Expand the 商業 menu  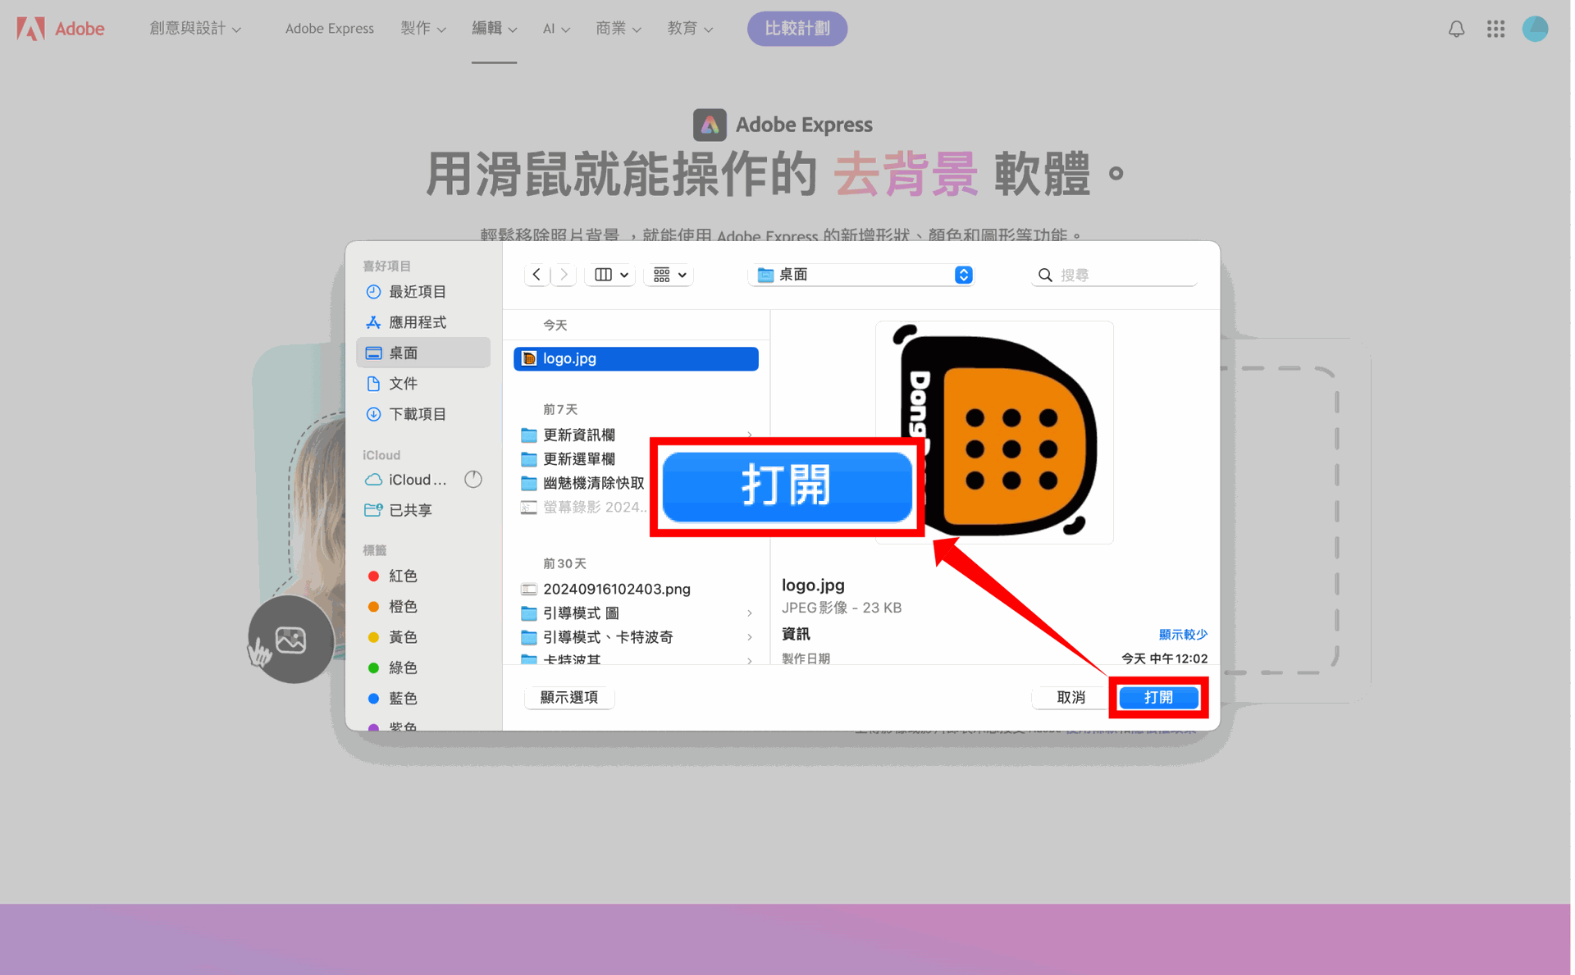pos(619,29)
